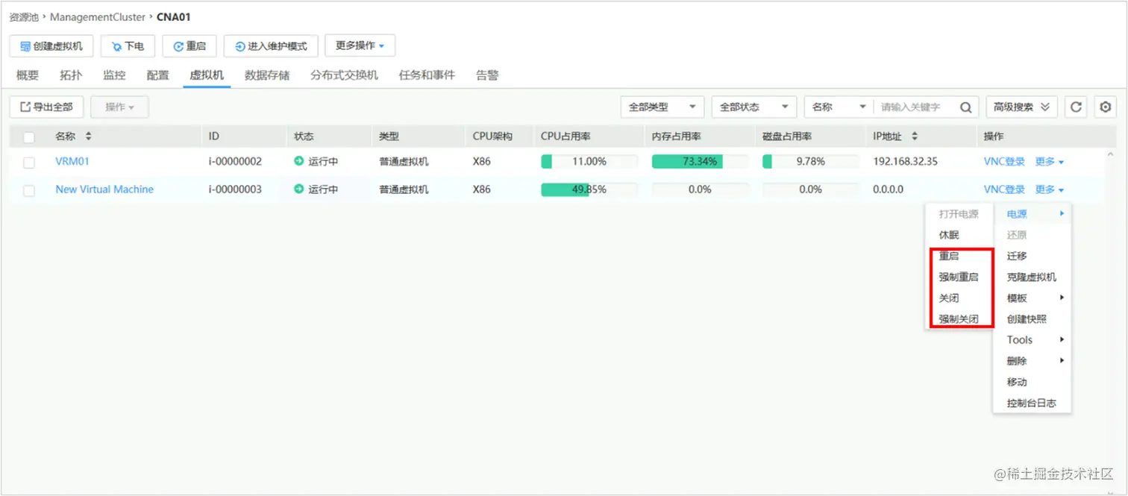Open the VRM01 virtual machine link
The width and height of the screenshot is (1128, 496).
point(72,161)
